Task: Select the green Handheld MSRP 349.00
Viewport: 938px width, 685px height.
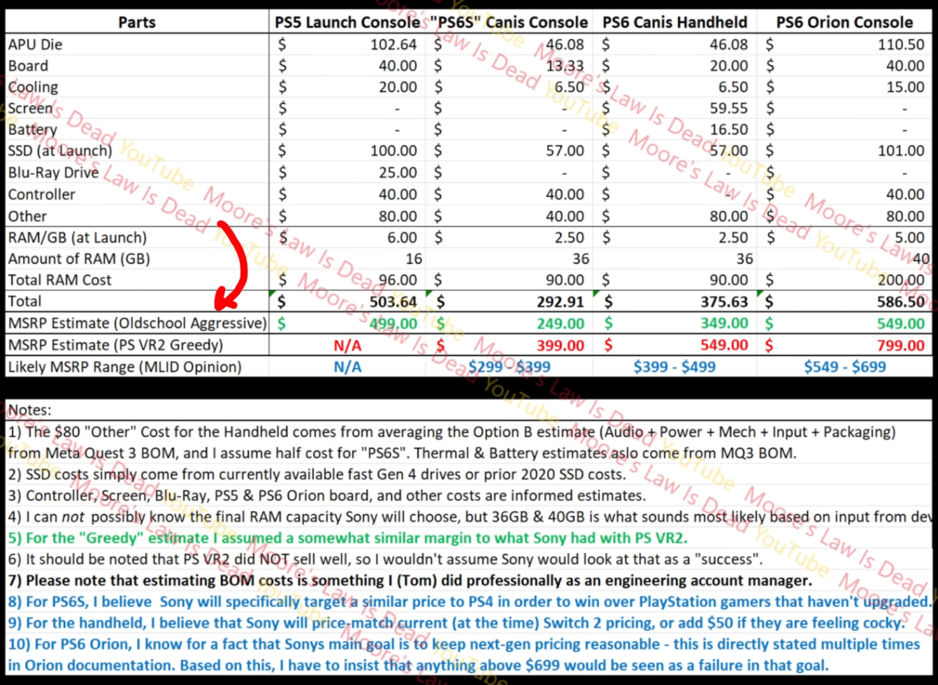Action: tap(725, 323)
